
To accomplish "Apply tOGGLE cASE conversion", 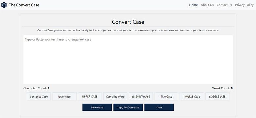I will [x=217, y=97].
